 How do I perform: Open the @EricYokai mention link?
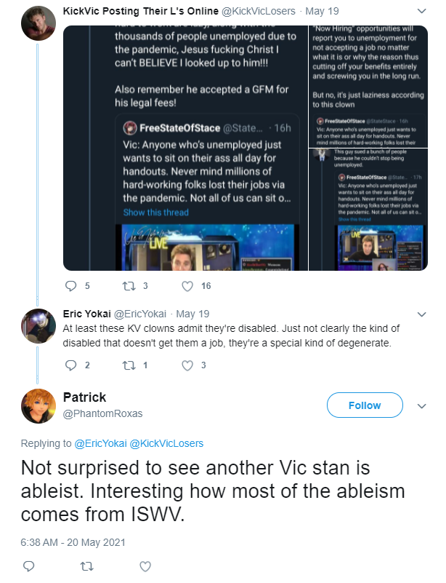pos(100,443)
